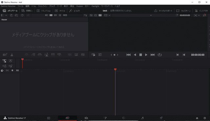Screen dimensions: 210x121
Task: Click the sync clips icon
Action: pos(22,15)
